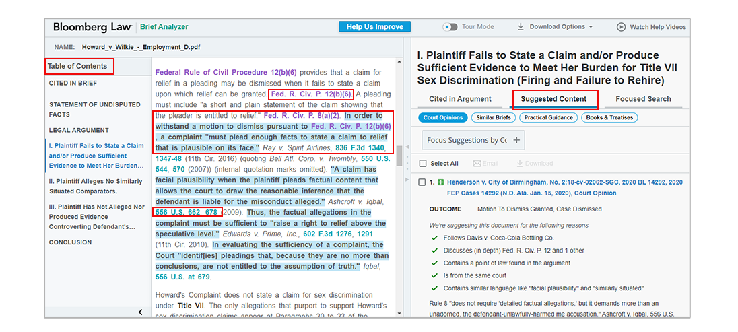Go to Statement of Undisputed Facts section

click(94, 109)
